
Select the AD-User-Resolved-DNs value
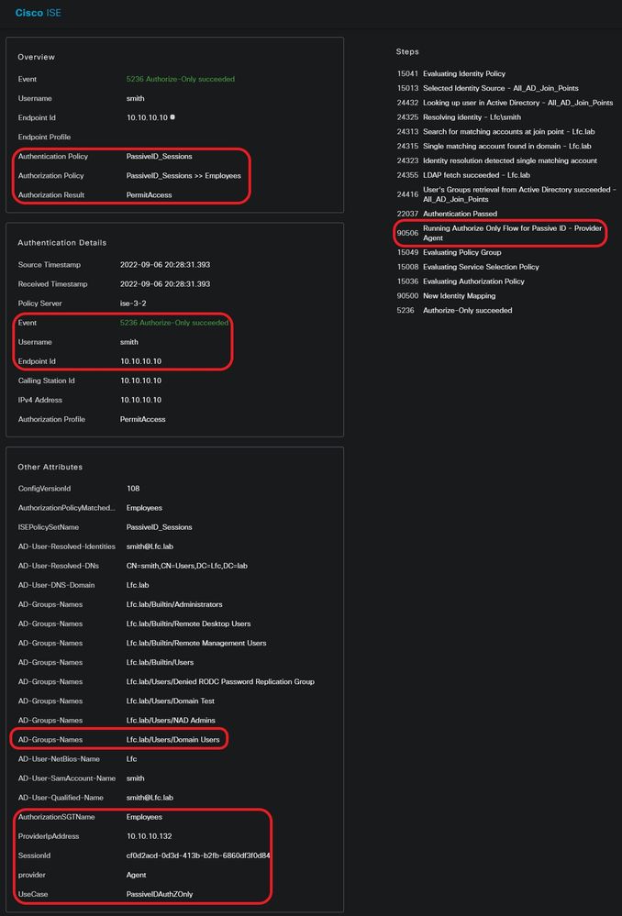point(187,566)
